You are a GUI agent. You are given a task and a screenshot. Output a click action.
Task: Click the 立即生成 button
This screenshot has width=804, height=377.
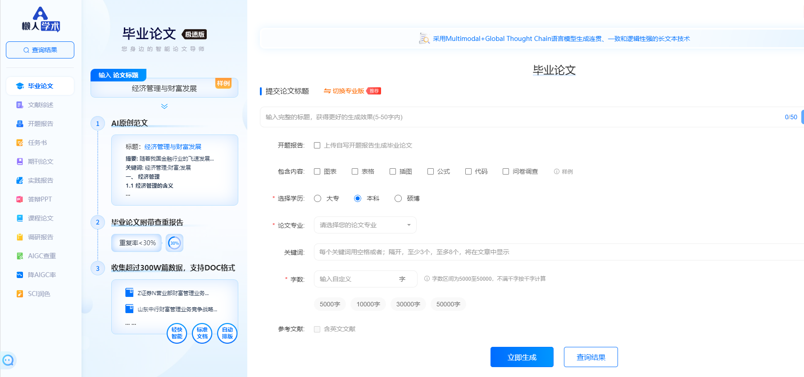522,357
